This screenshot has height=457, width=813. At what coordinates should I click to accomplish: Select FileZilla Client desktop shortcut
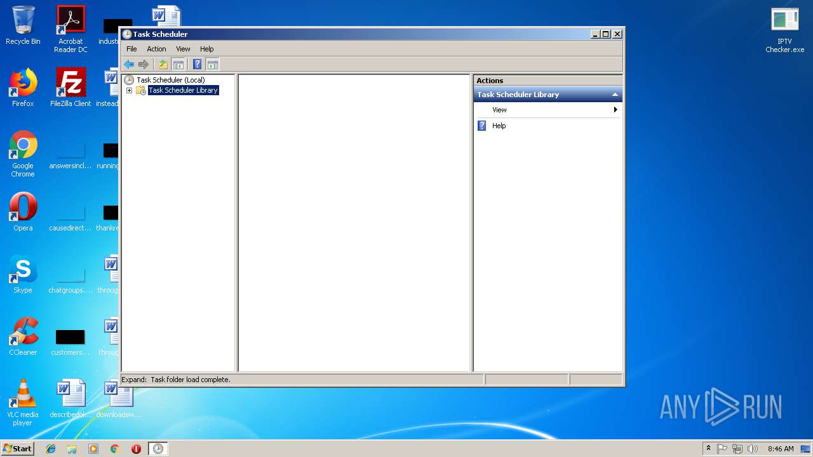click(x=71, y=88)
